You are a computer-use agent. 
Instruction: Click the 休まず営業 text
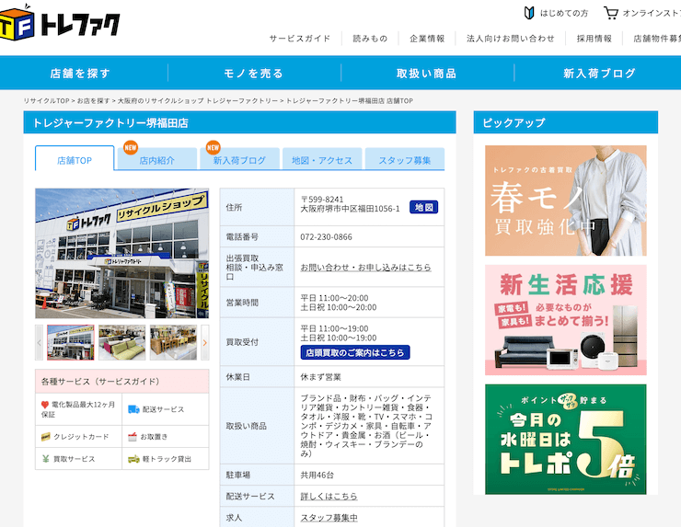[x=320, y=377]
